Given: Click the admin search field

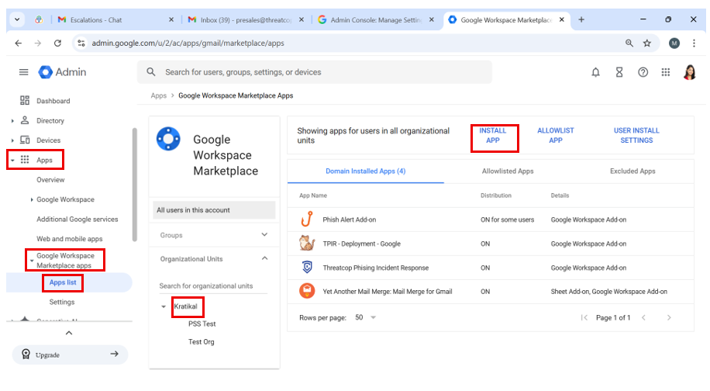Looking at the screenshot, I should (315, 72).
